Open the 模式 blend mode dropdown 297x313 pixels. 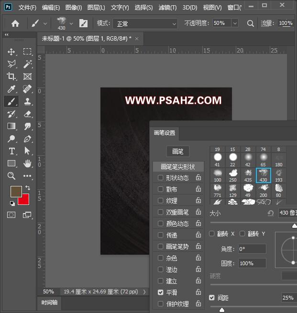coord(145,24)
